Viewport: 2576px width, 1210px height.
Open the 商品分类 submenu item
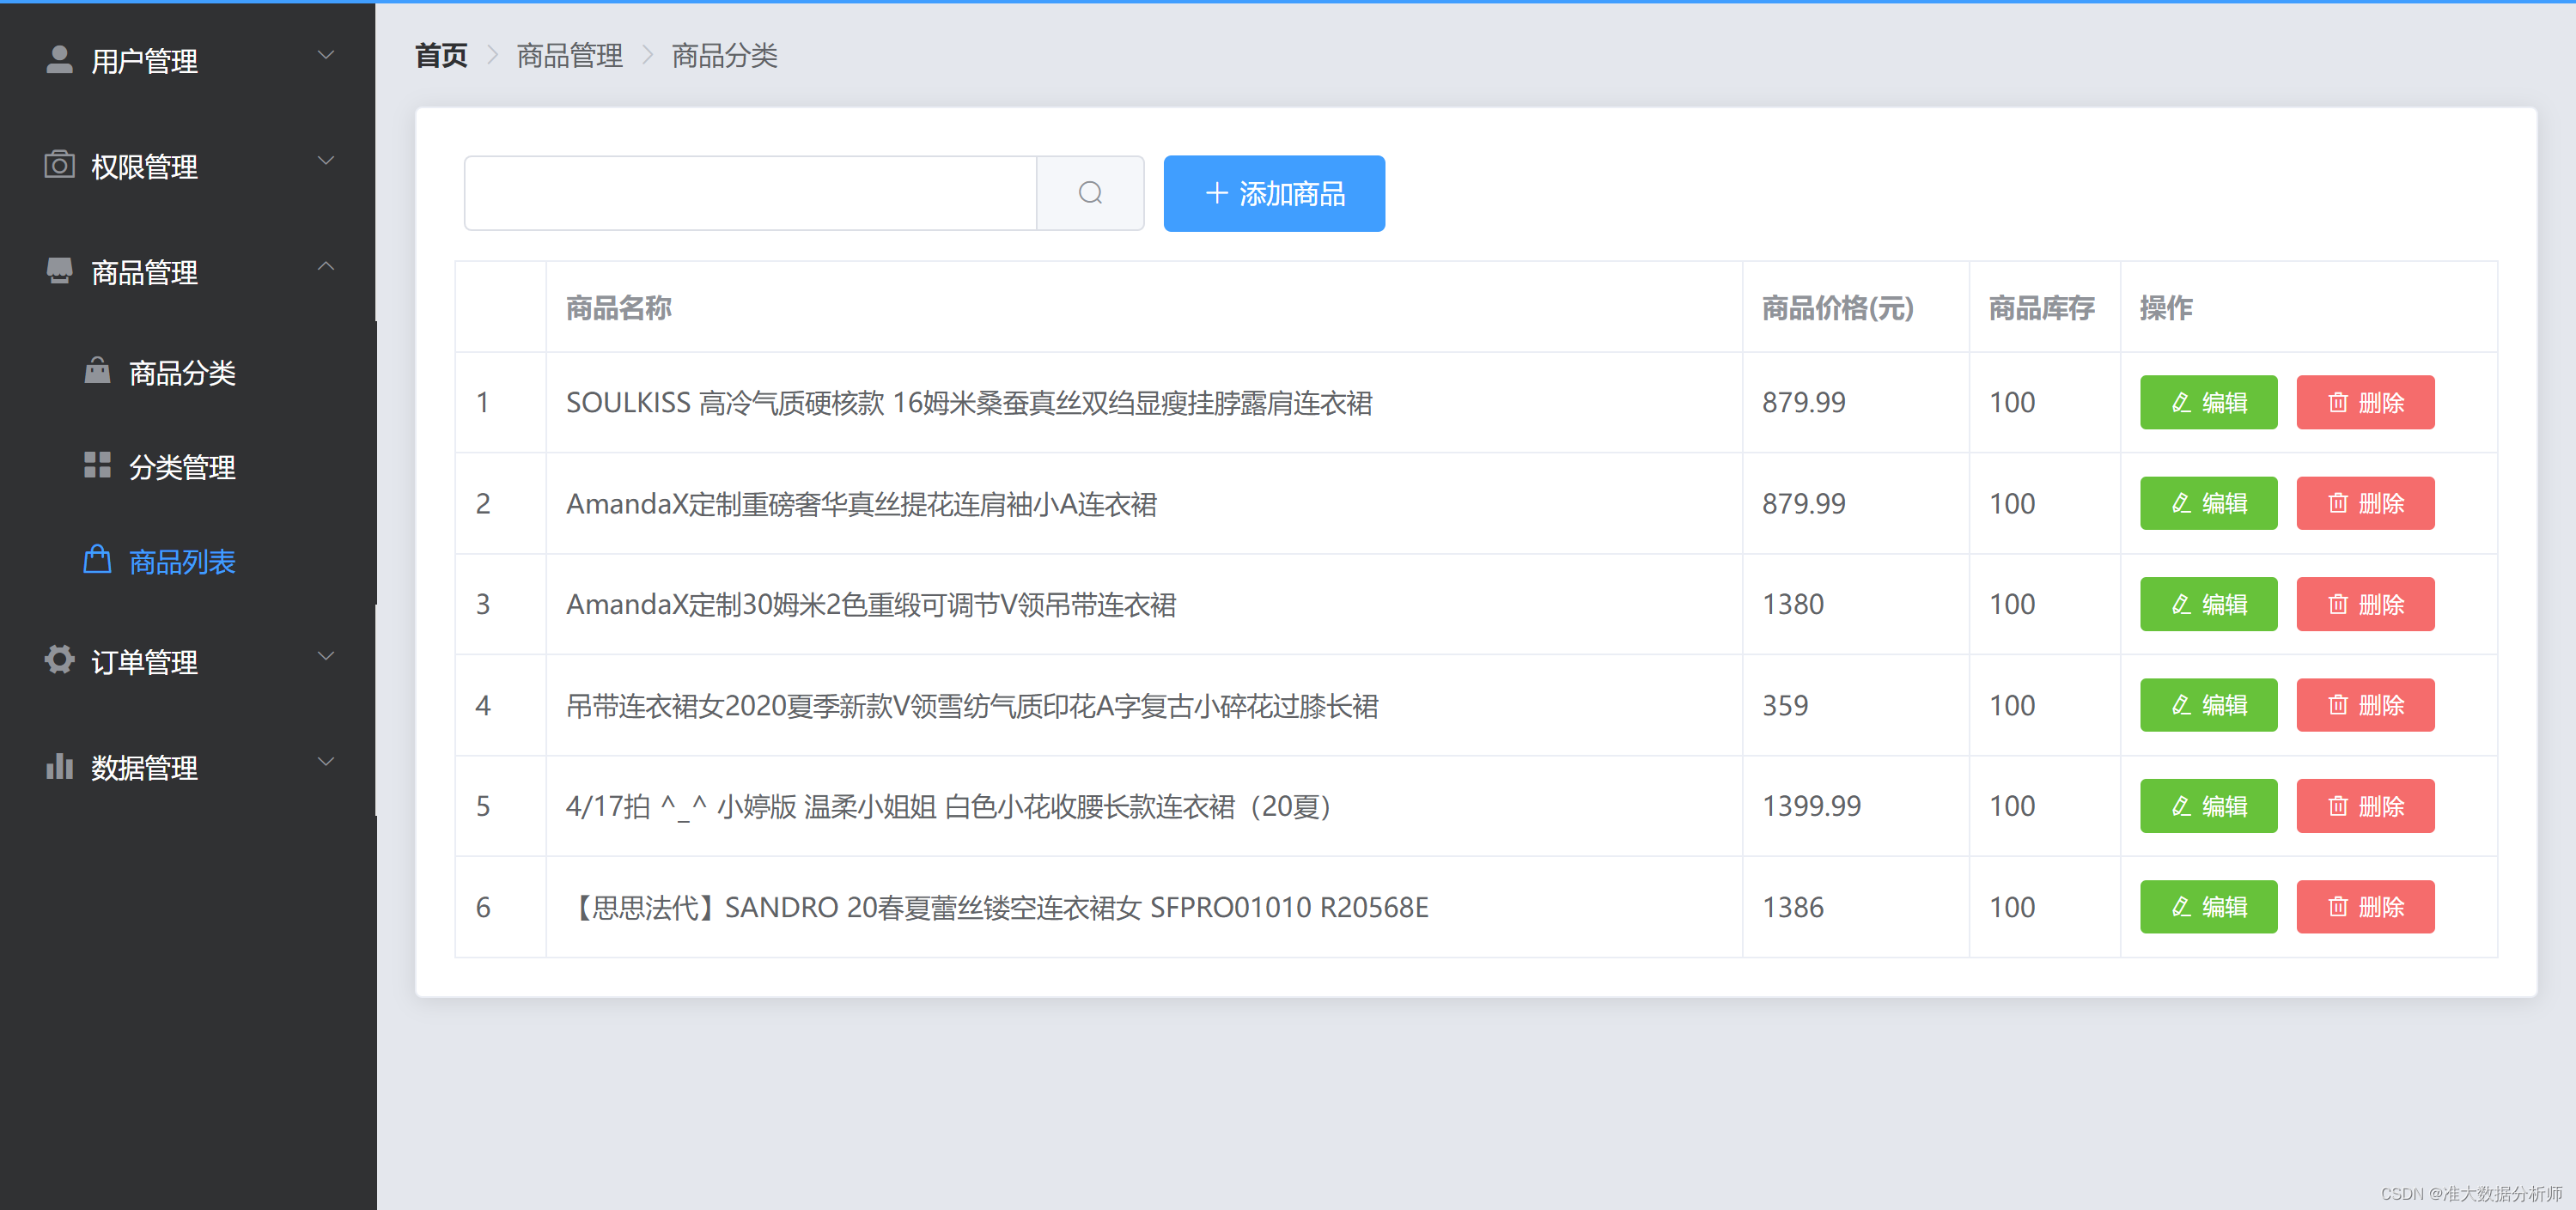coord(182,373)
